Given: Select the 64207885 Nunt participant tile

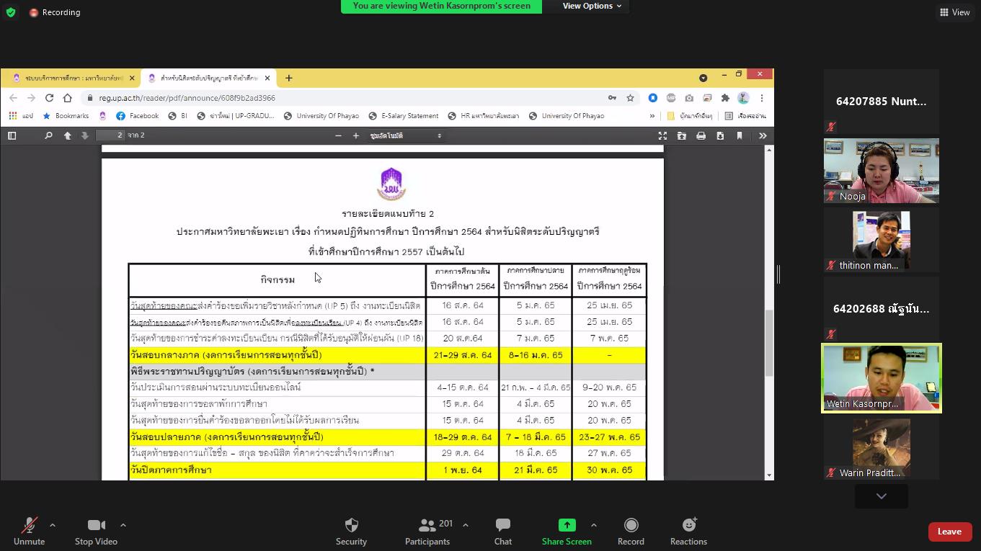Looking at the screenshot, I should pyautogui.click(x=881, y=102).
